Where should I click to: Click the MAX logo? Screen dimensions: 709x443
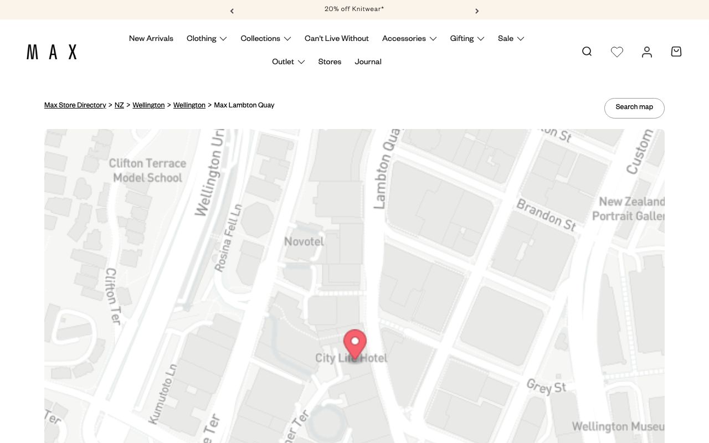(52, 52)
